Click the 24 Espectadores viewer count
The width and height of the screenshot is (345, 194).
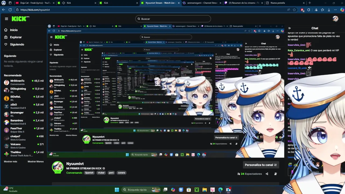pyautogui.click(x=250, y=174)
